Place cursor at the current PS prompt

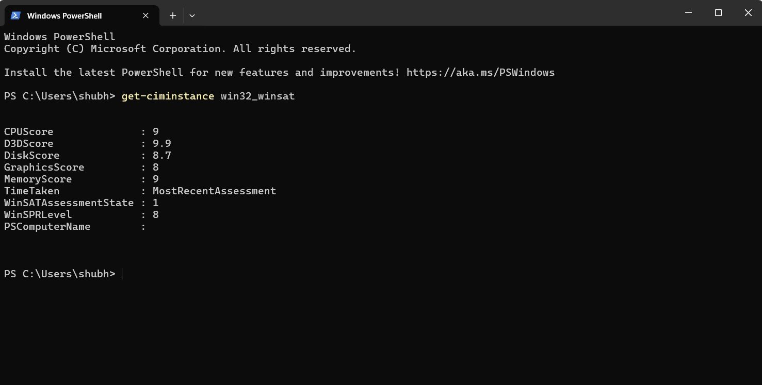[x=122, y=274]
